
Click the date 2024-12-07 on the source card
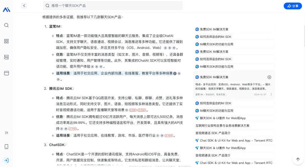[x=260, y=94]
